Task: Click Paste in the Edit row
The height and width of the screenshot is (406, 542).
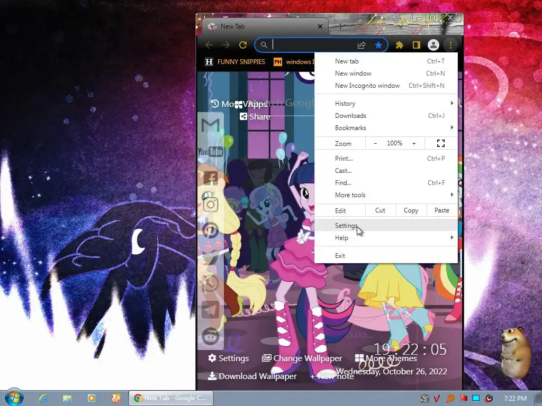Action: click(442, 210)
